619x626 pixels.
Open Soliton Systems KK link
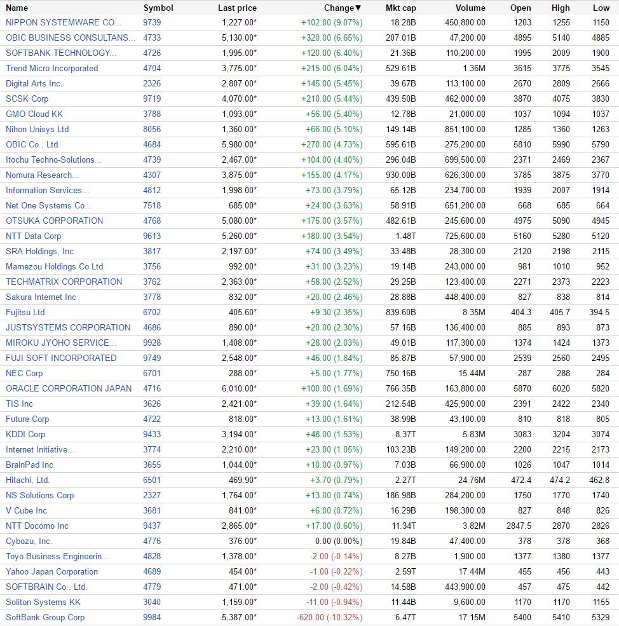43,602
